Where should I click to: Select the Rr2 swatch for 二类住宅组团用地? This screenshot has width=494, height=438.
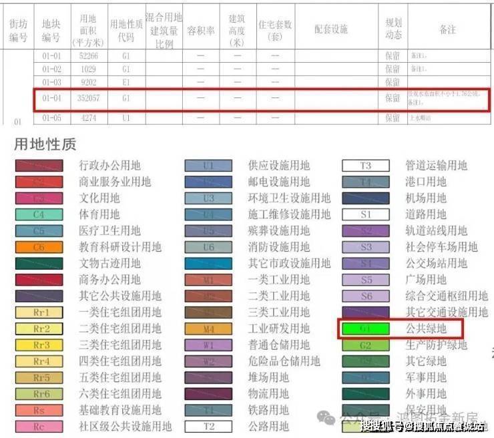point(39,328)
